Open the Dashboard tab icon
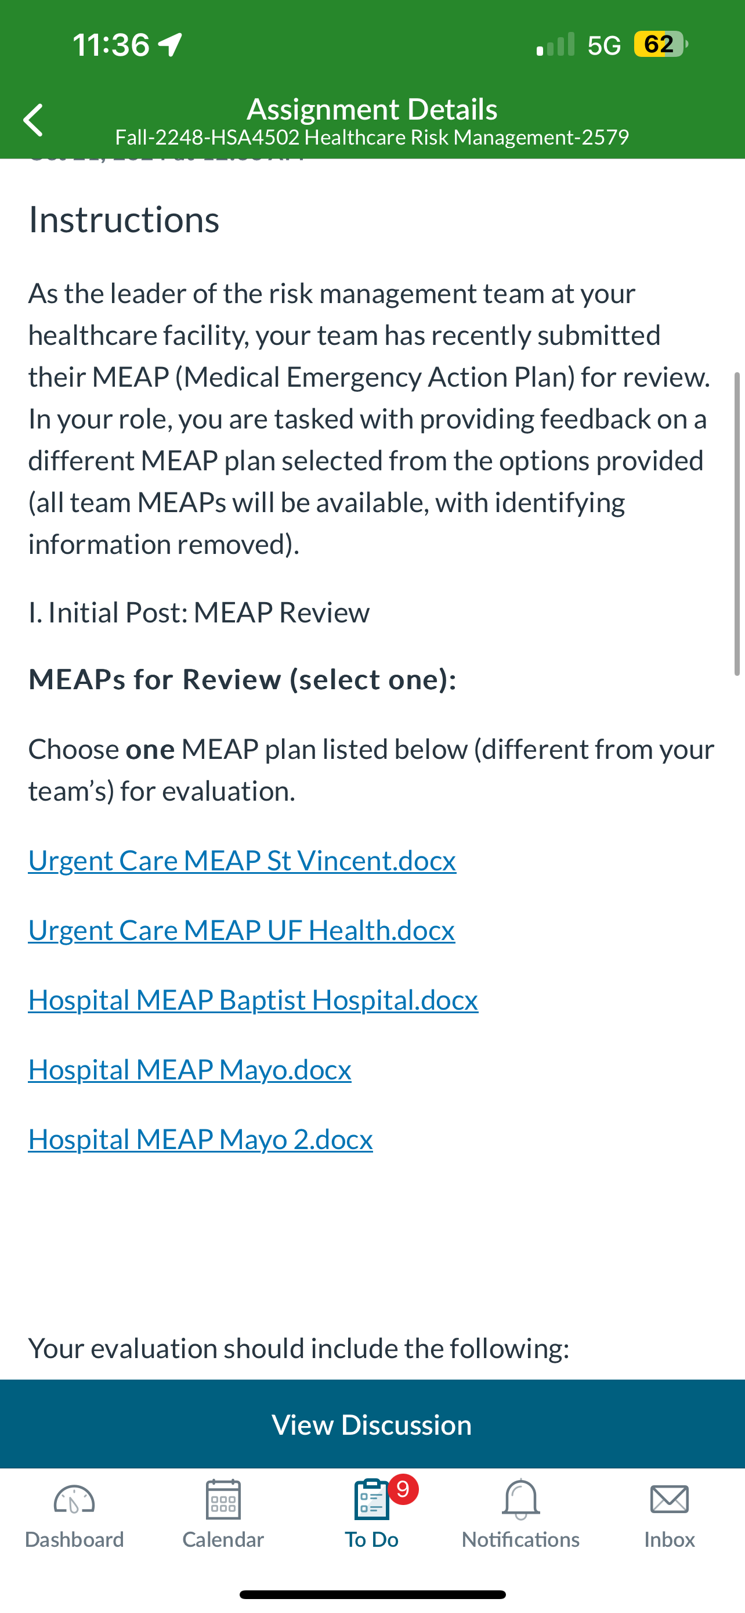The width and height of the screenshot is (745, 1613). 74,1500
